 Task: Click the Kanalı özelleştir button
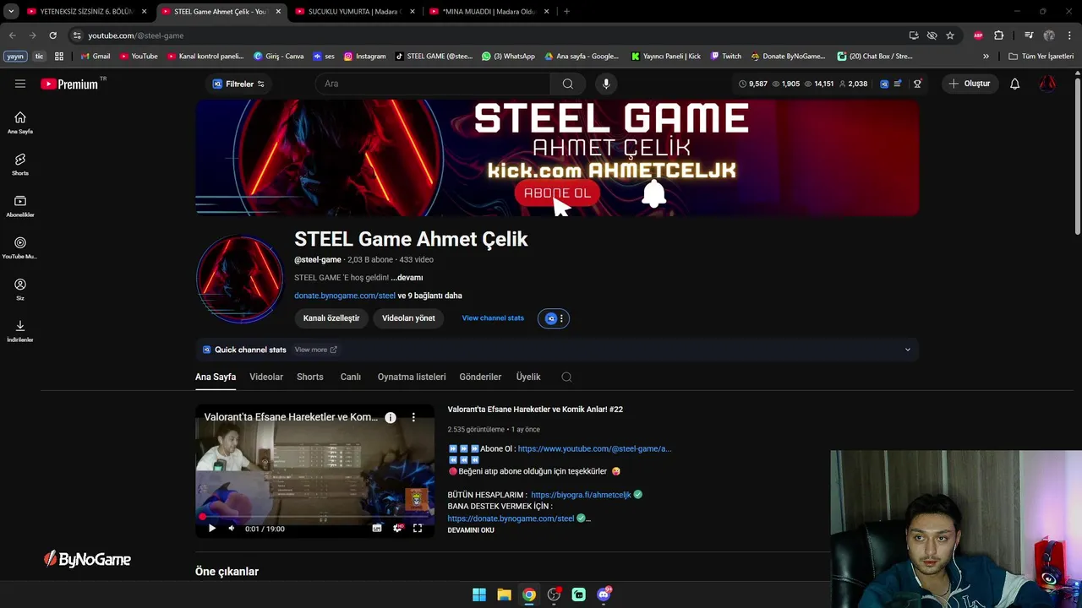(x=331, y=318)
